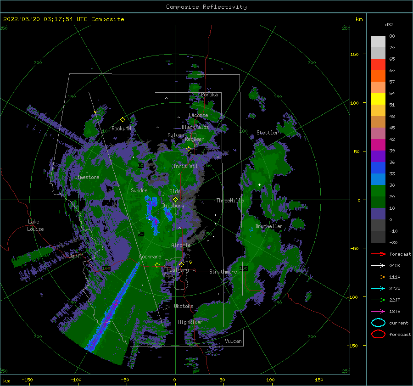Click the HighRiver label
The width and height of the screenshot is (413, 386).
pos(190,322)
